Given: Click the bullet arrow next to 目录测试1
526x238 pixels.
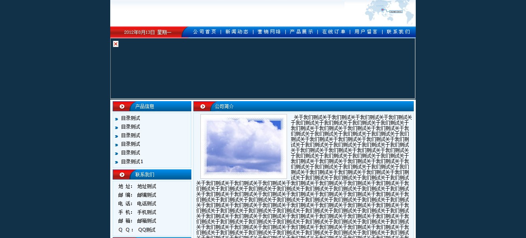Looking at the screenshot, I should [x=117, y=162].
